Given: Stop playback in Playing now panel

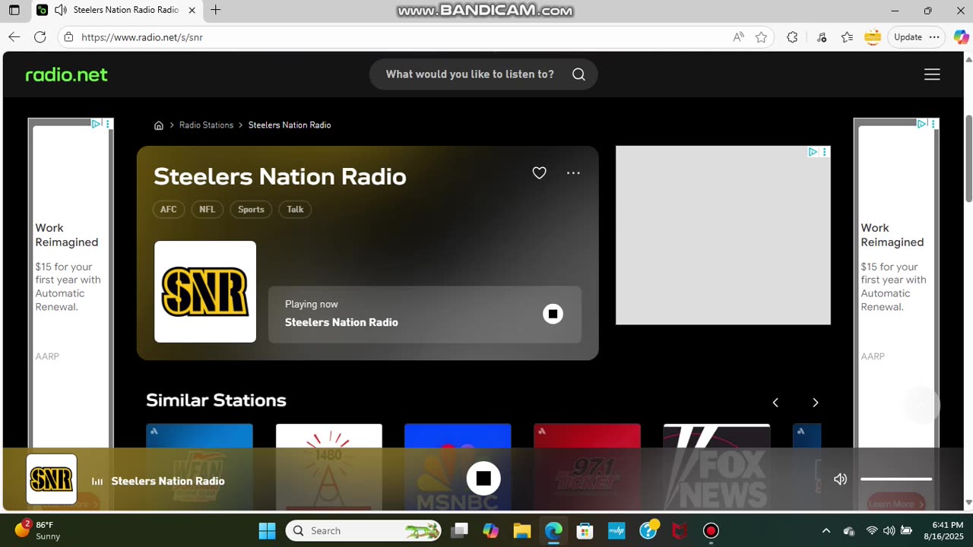Looking at the screenshot, I should [553, 314].
